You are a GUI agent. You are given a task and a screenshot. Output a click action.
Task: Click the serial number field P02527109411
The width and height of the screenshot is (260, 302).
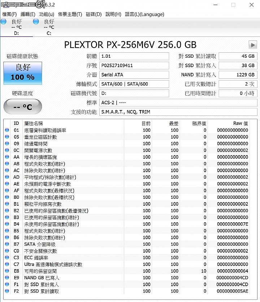coord(134,65)
